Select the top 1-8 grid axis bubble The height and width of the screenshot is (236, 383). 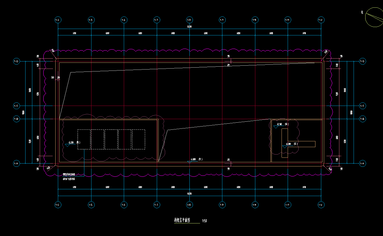pos(189,20)
